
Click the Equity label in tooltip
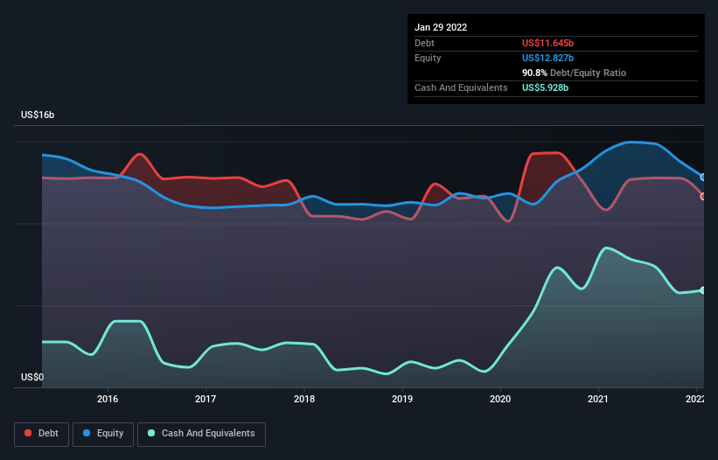[428, 58]
